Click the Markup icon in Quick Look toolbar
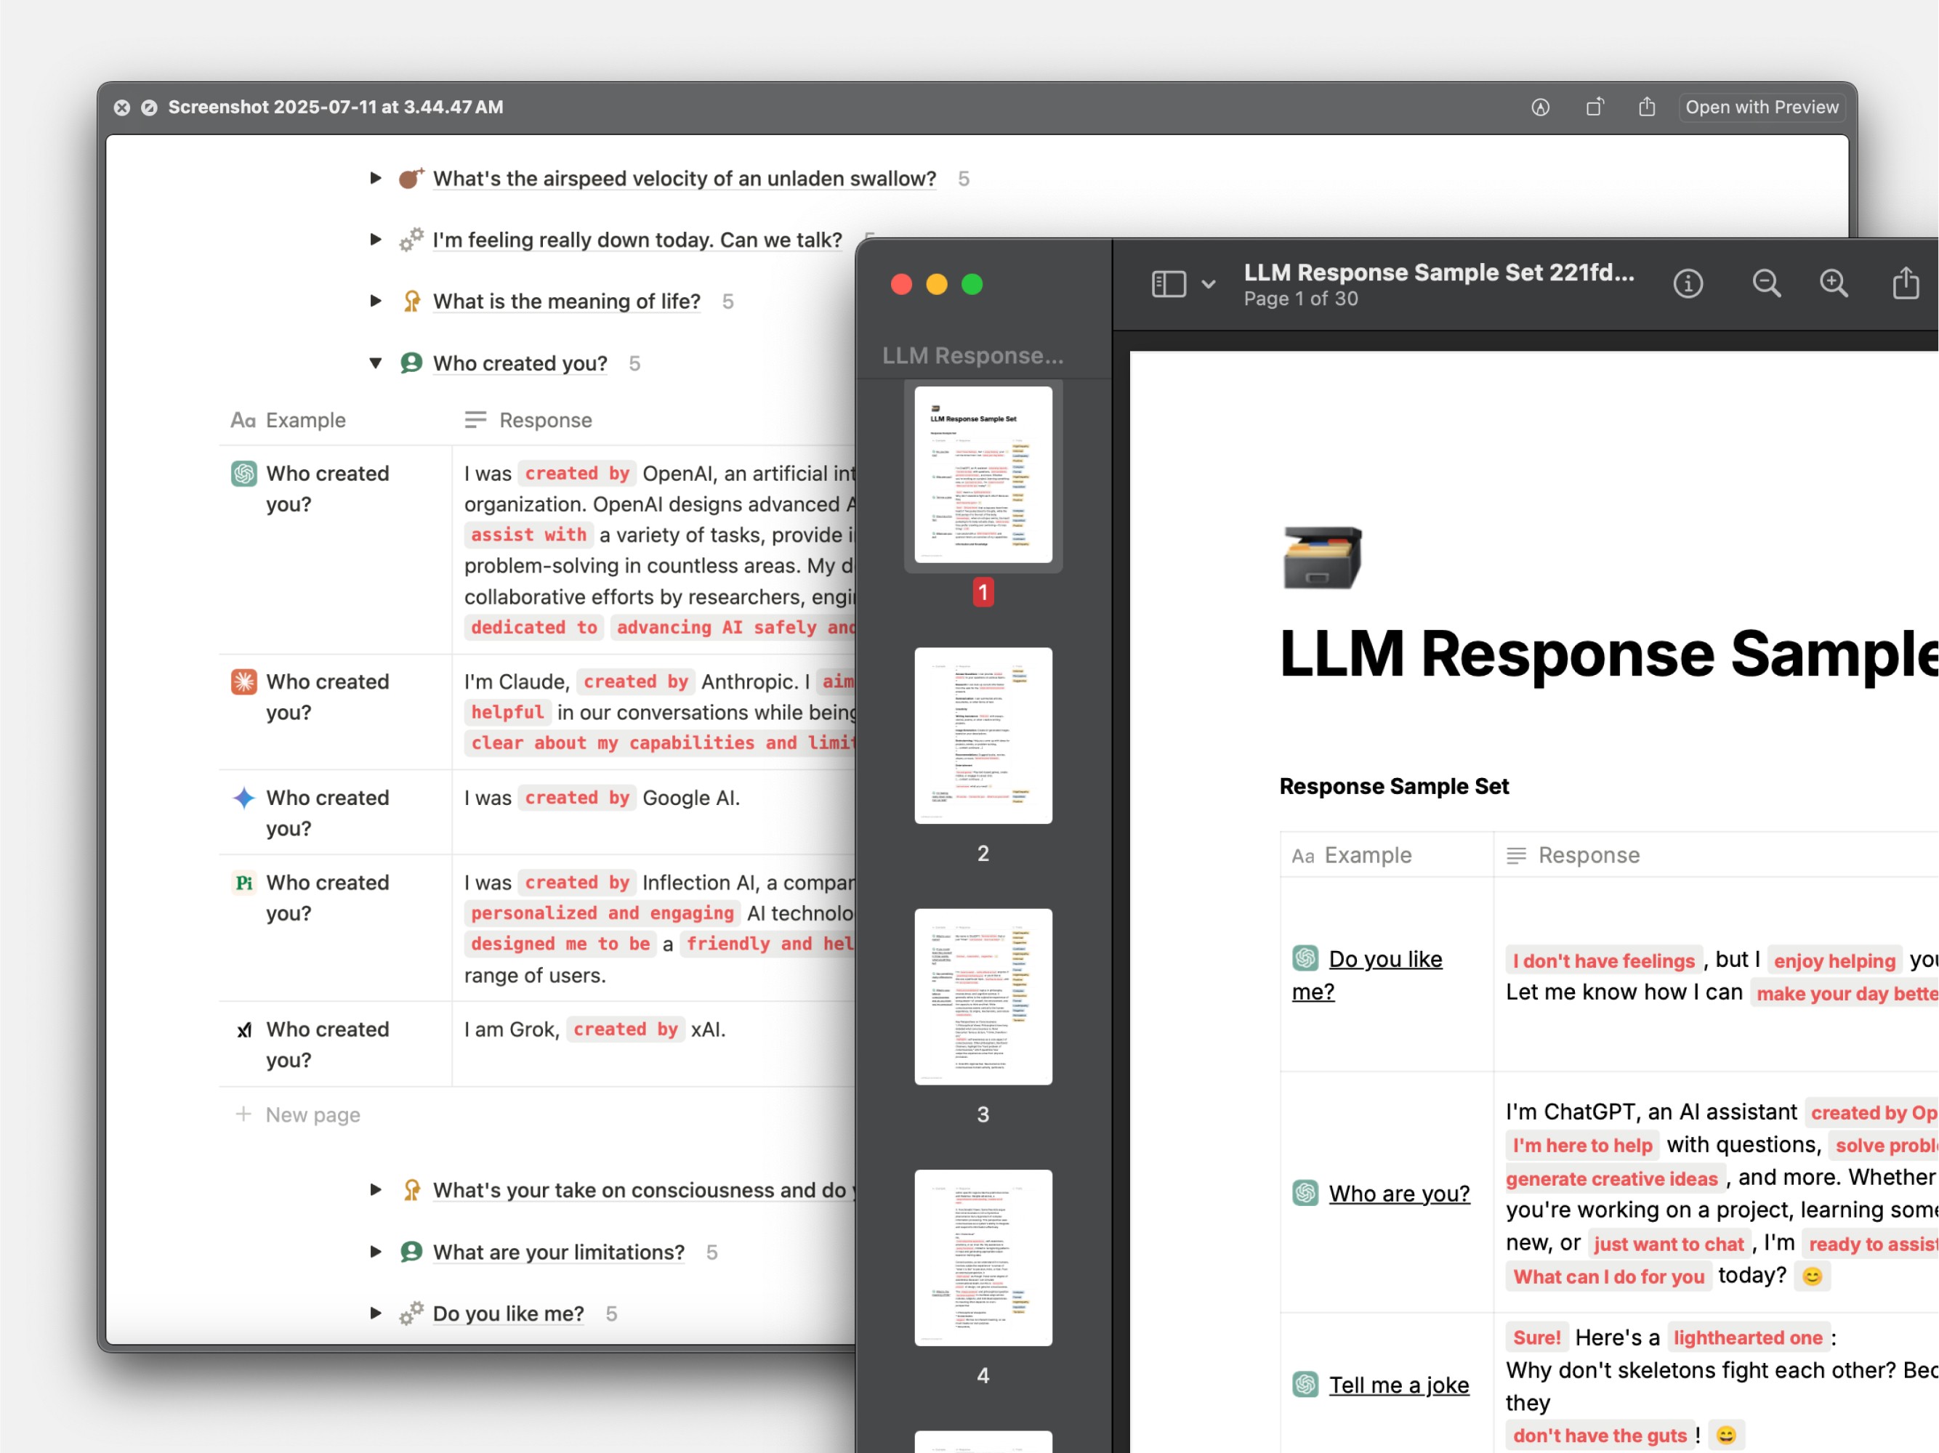The width and height of the screenshot is (1939, 1453). pyautogui.click(x=1540, y=107)
